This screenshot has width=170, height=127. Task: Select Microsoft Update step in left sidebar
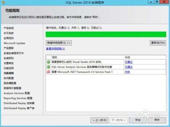point(14,43)
